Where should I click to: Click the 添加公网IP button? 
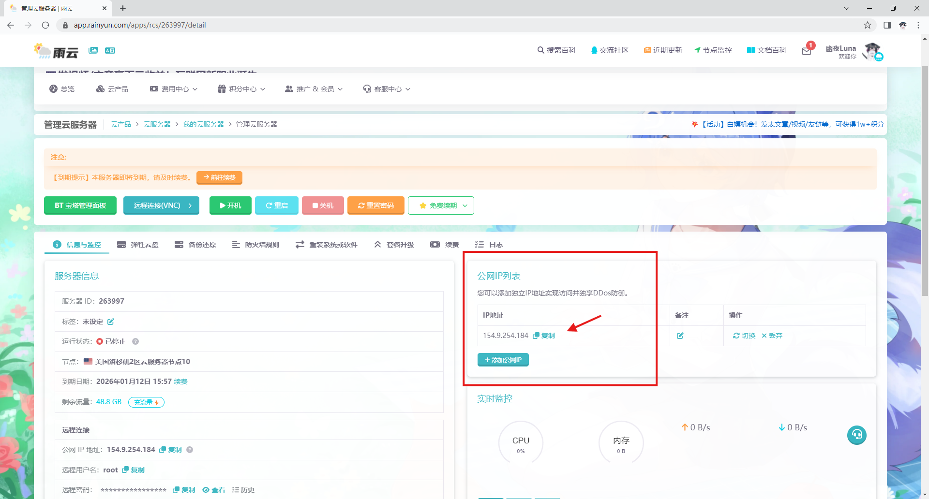[503, 360]
